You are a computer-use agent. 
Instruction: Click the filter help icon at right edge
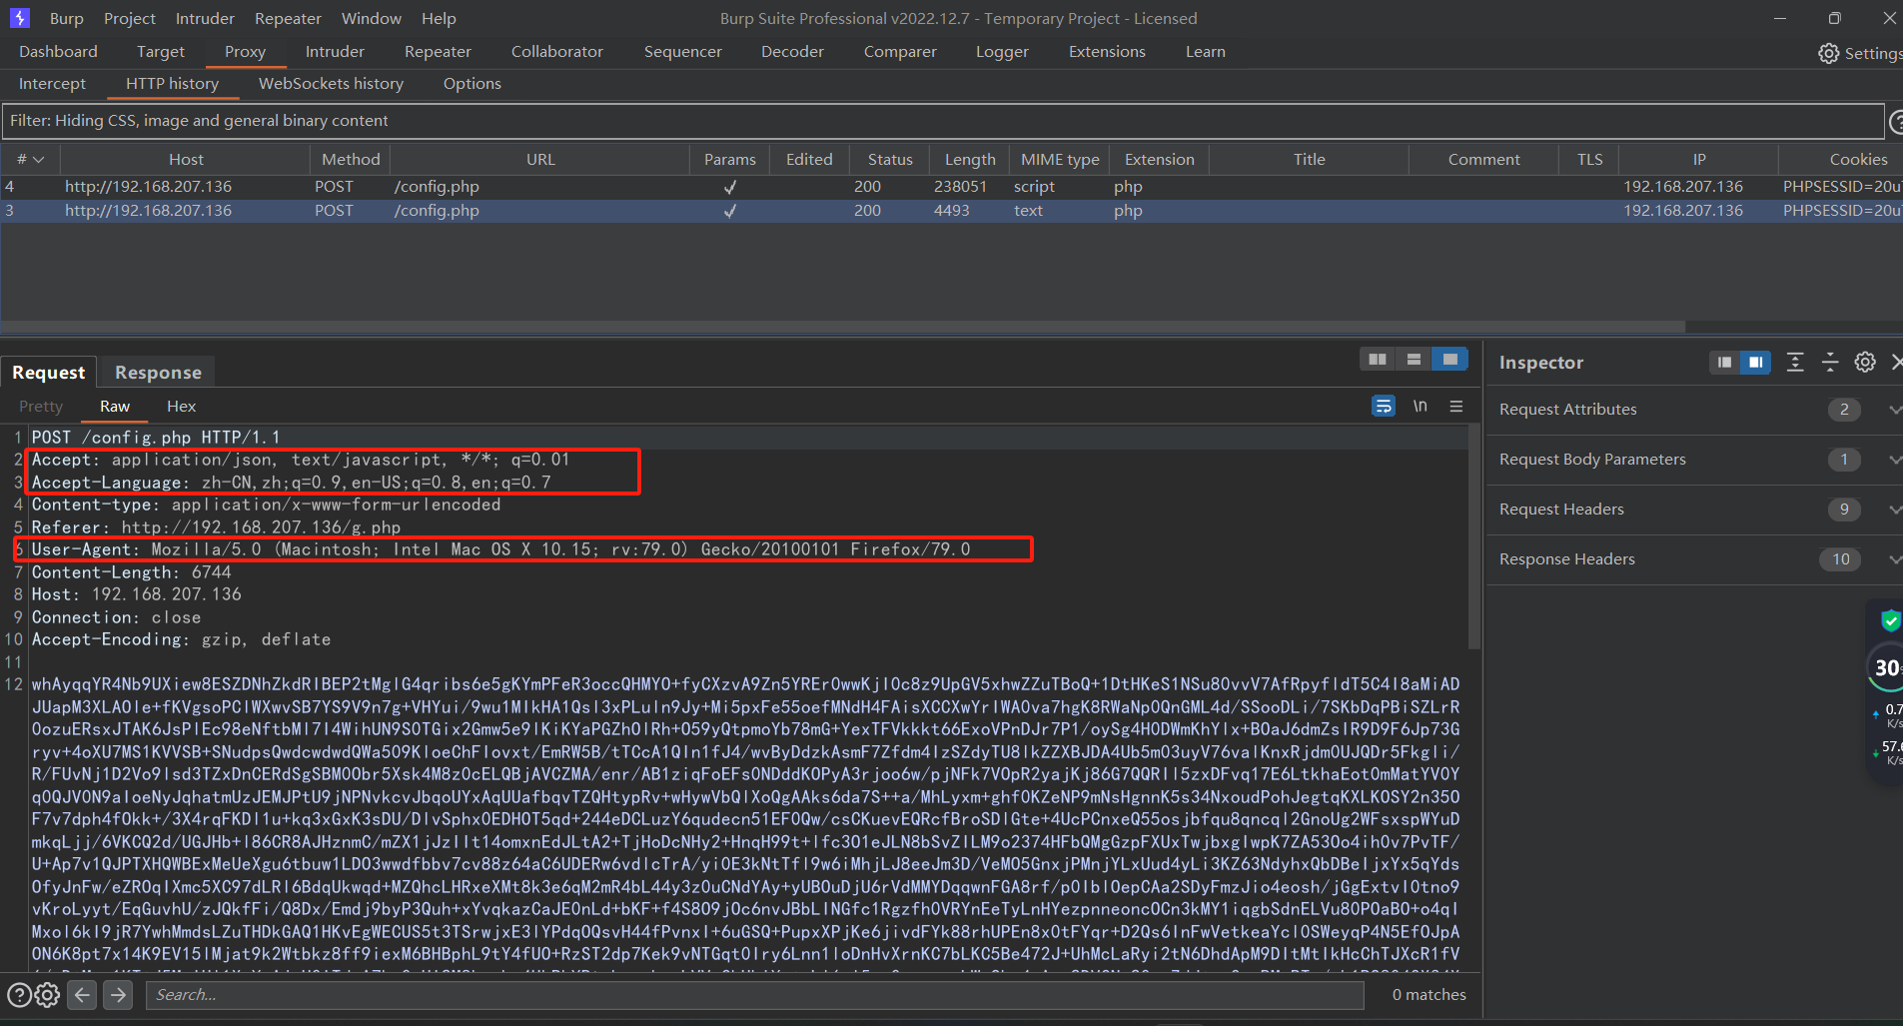click(1896, 122)
